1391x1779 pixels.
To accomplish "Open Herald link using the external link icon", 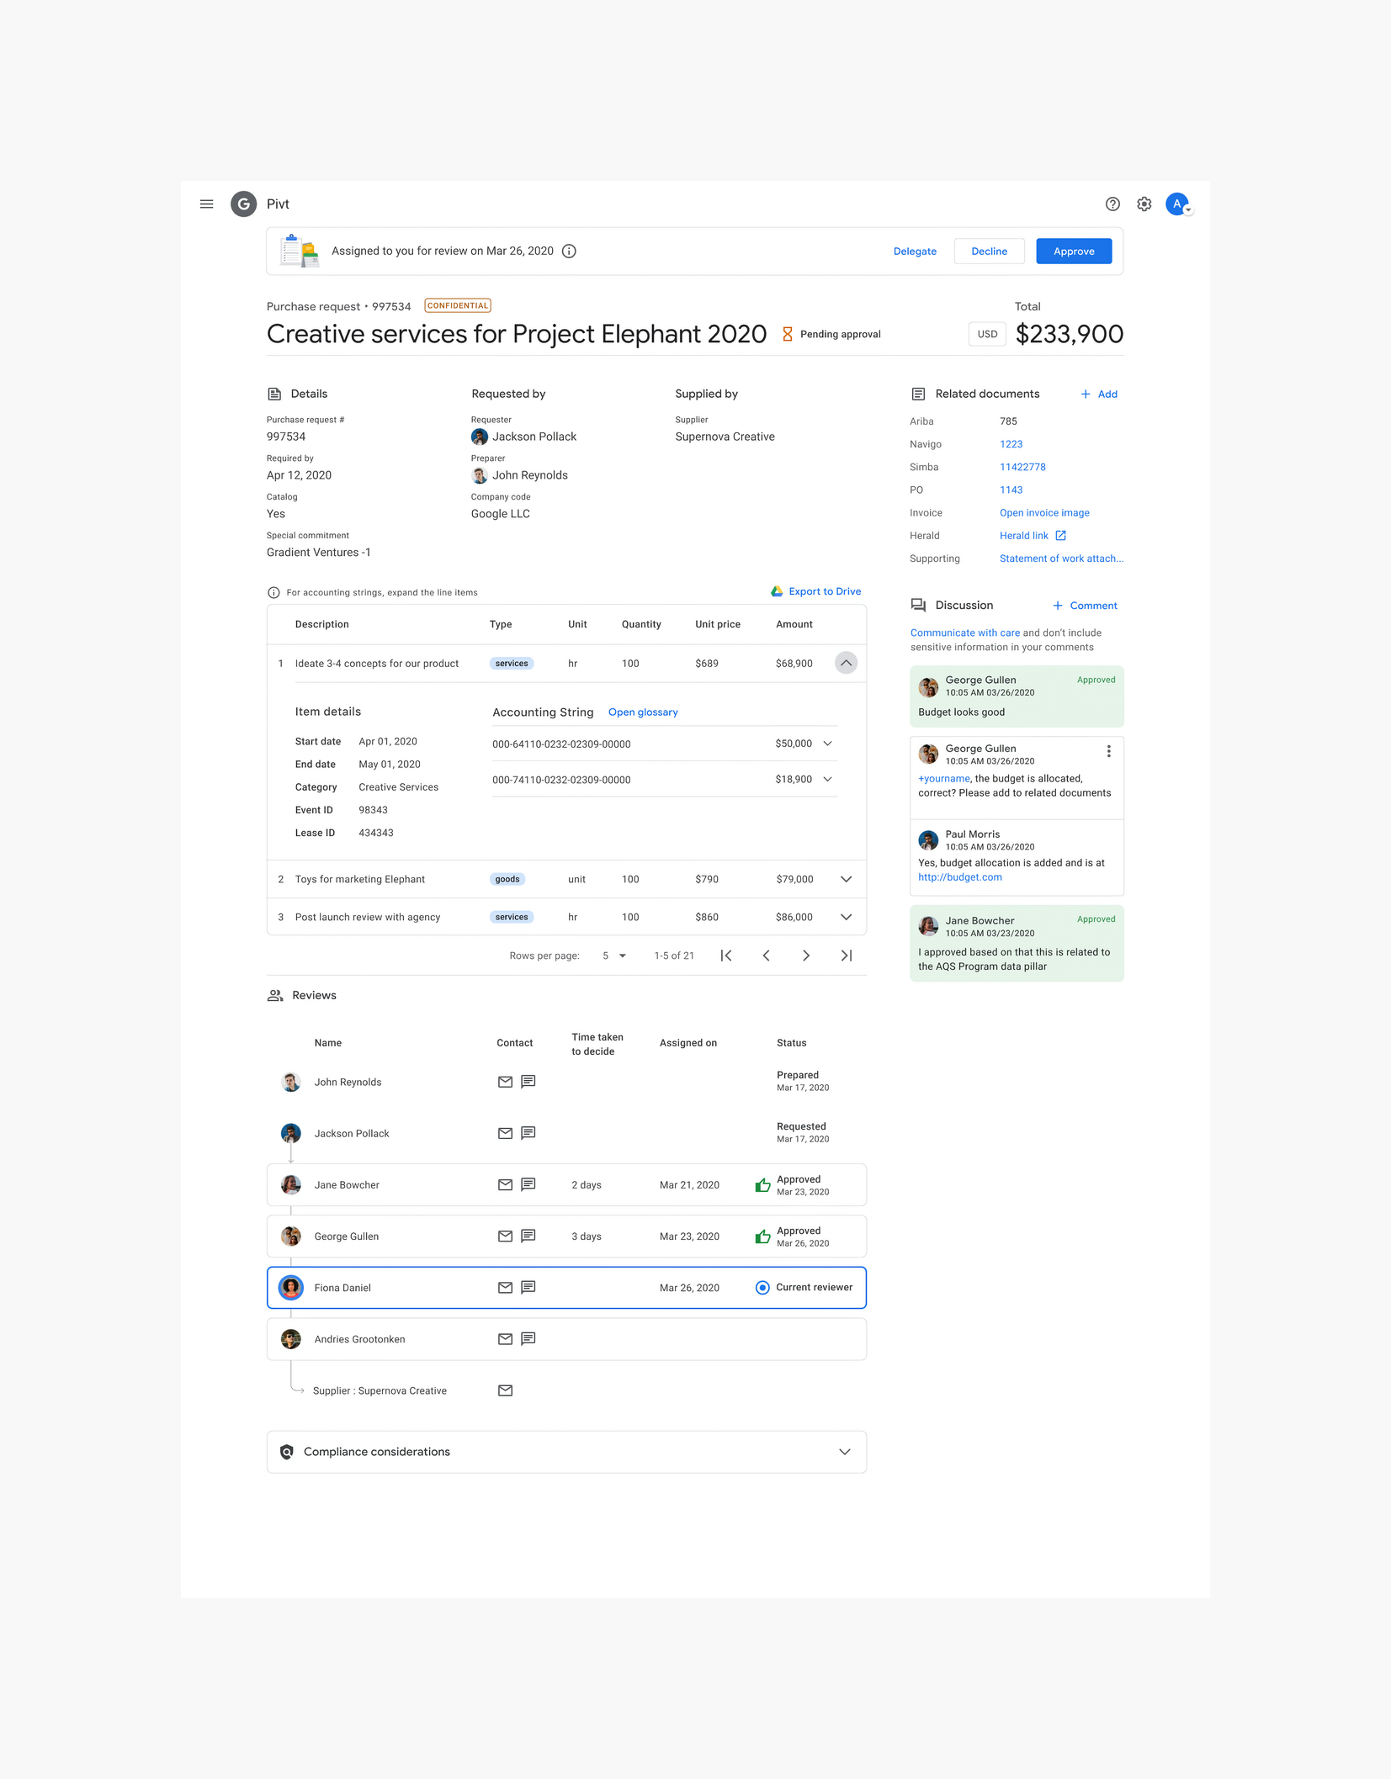I will pyautogui.click(x=1061, y=535).
